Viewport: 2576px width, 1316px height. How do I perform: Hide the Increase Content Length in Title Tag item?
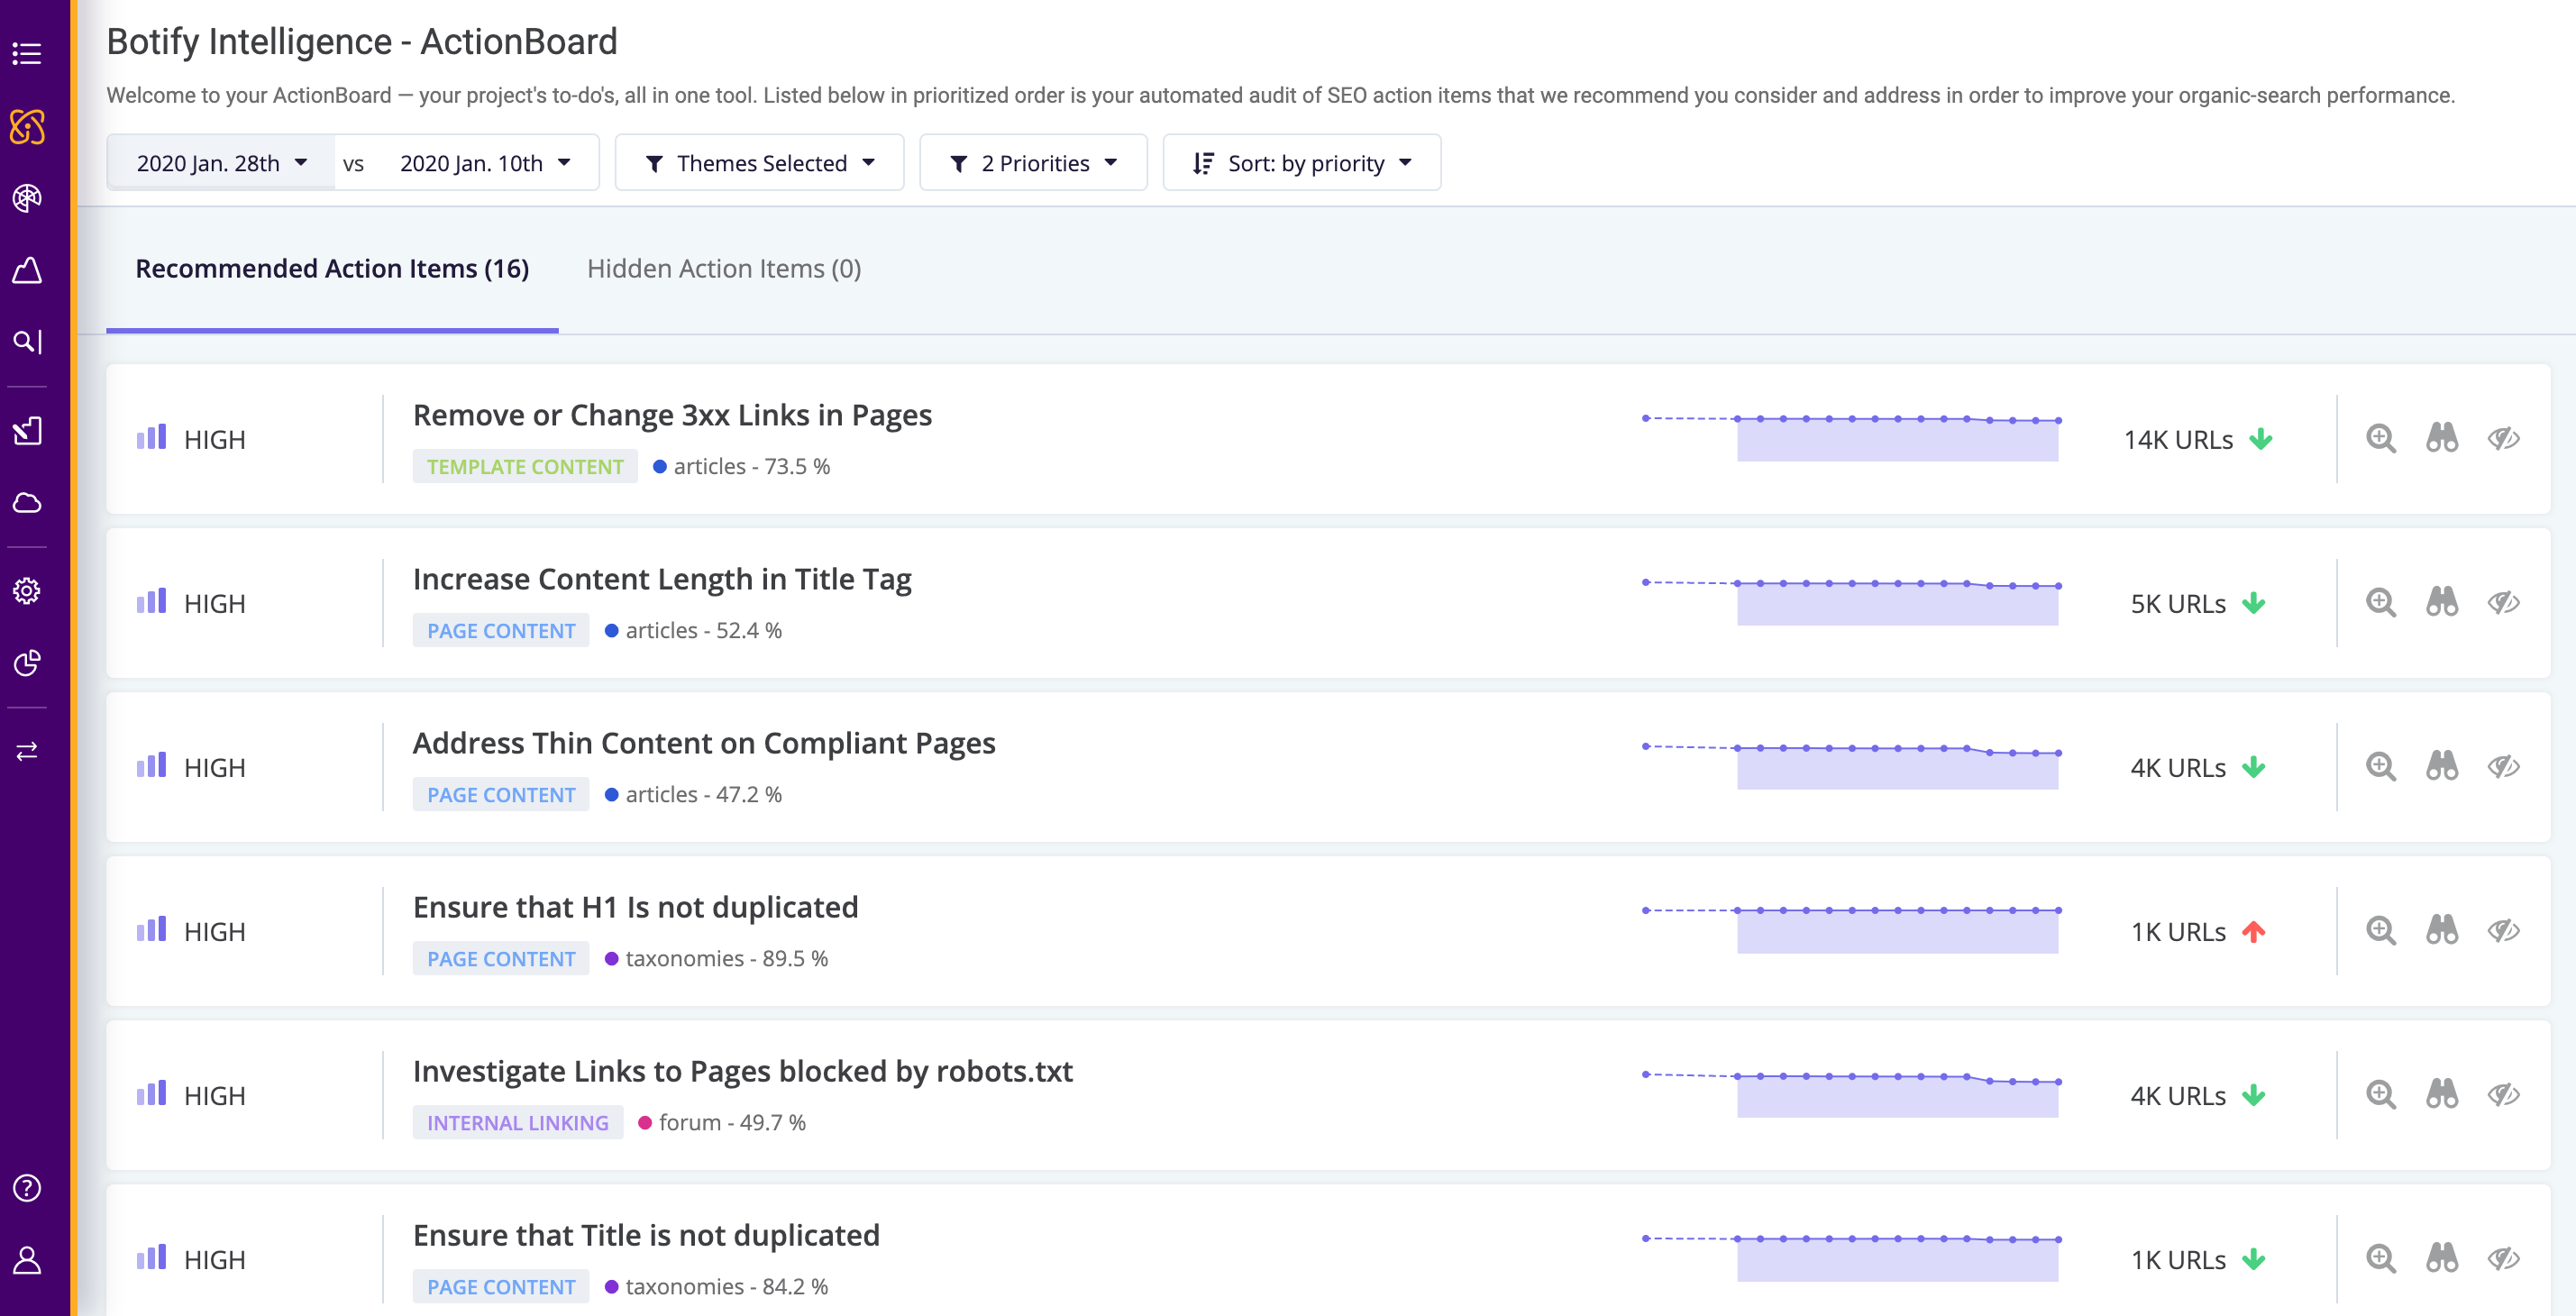pyautogui.click(x=2503, y=602)
